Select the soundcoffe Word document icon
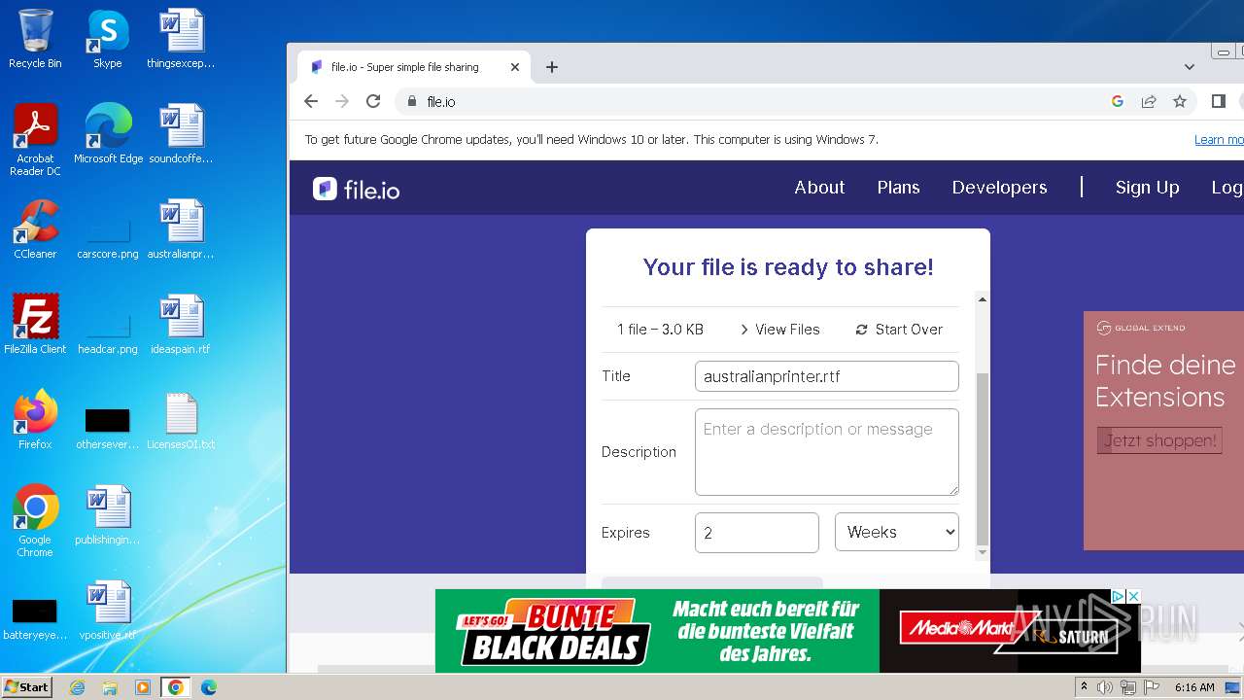The image size is (1244, 700). [181, 134]
